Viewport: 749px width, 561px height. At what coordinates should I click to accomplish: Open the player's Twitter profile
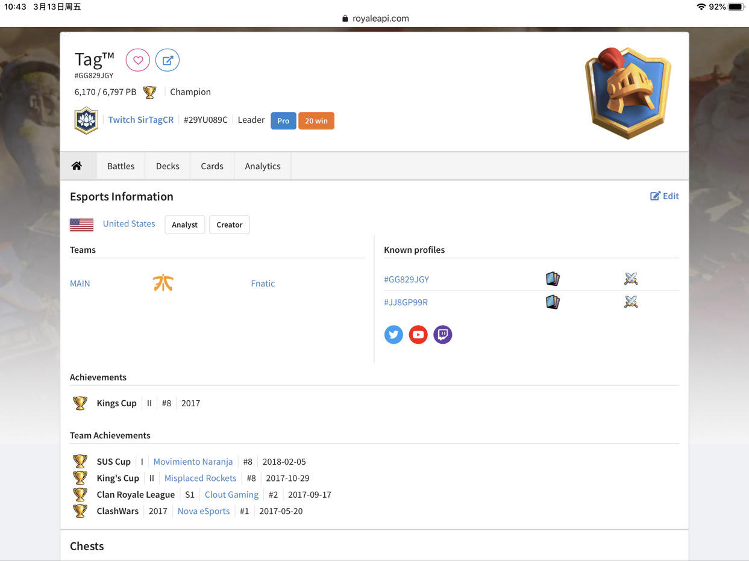click(x=393, y=335)
